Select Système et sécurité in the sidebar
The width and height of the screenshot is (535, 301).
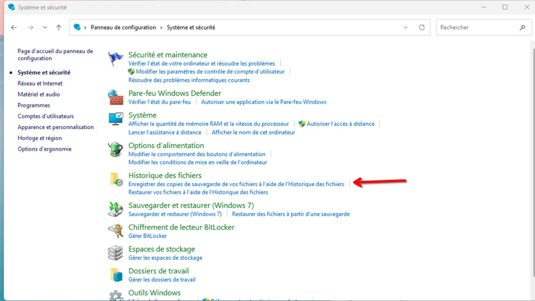coord(44,73)
